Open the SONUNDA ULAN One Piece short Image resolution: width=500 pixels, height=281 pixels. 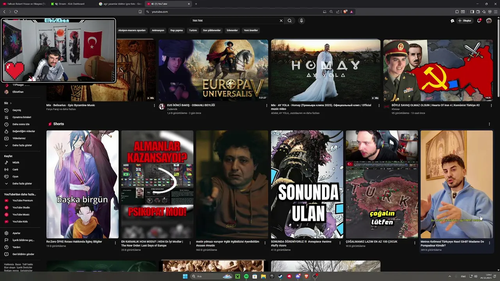click(307, 184)
